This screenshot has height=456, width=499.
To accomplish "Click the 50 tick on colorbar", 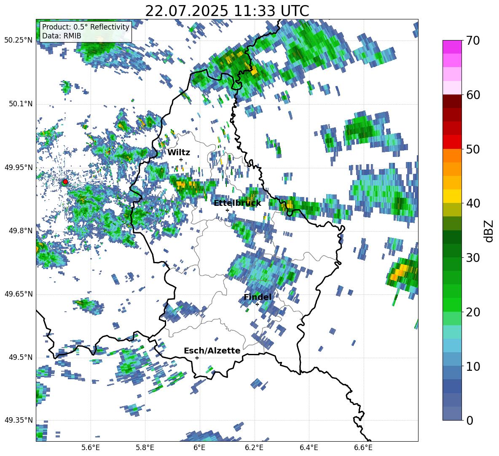I will (x=474, y=149).
